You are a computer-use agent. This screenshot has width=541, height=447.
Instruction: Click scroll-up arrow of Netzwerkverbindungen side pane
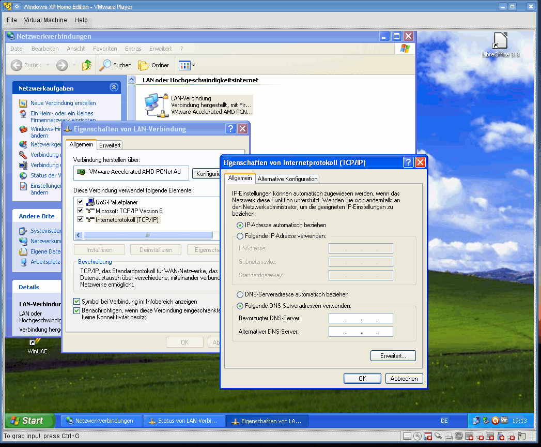[x=131, y=80]
